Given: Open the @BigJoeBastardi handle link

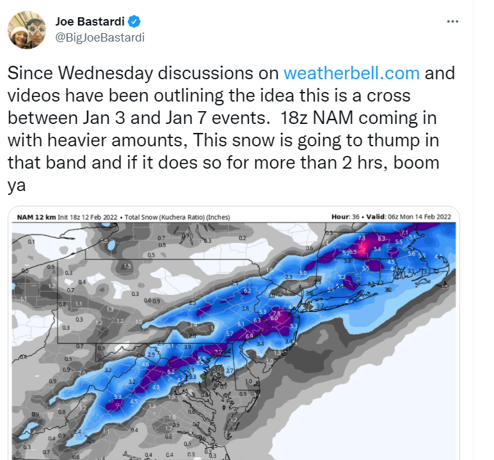Looking at the screenshot, I should (100, 38).
